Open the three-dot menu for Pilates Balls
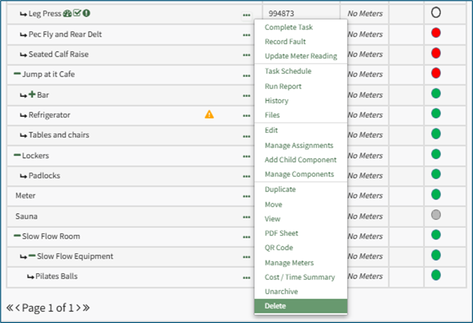The height and width of the screenshot is (323, 473). click(x=247, y=277)
